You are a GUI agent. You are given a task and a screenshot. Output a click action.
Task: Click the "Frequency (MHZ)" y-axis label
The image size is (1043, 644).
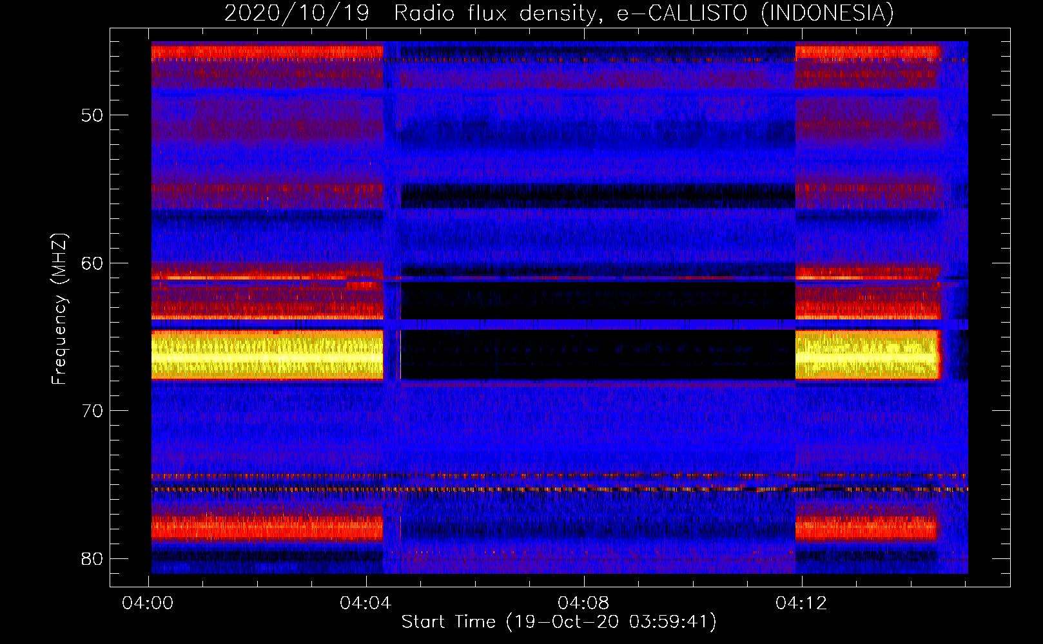coord(59,309)
